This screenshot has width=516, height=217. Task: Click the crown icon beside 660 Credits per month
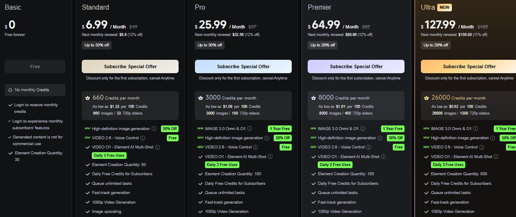88,98
